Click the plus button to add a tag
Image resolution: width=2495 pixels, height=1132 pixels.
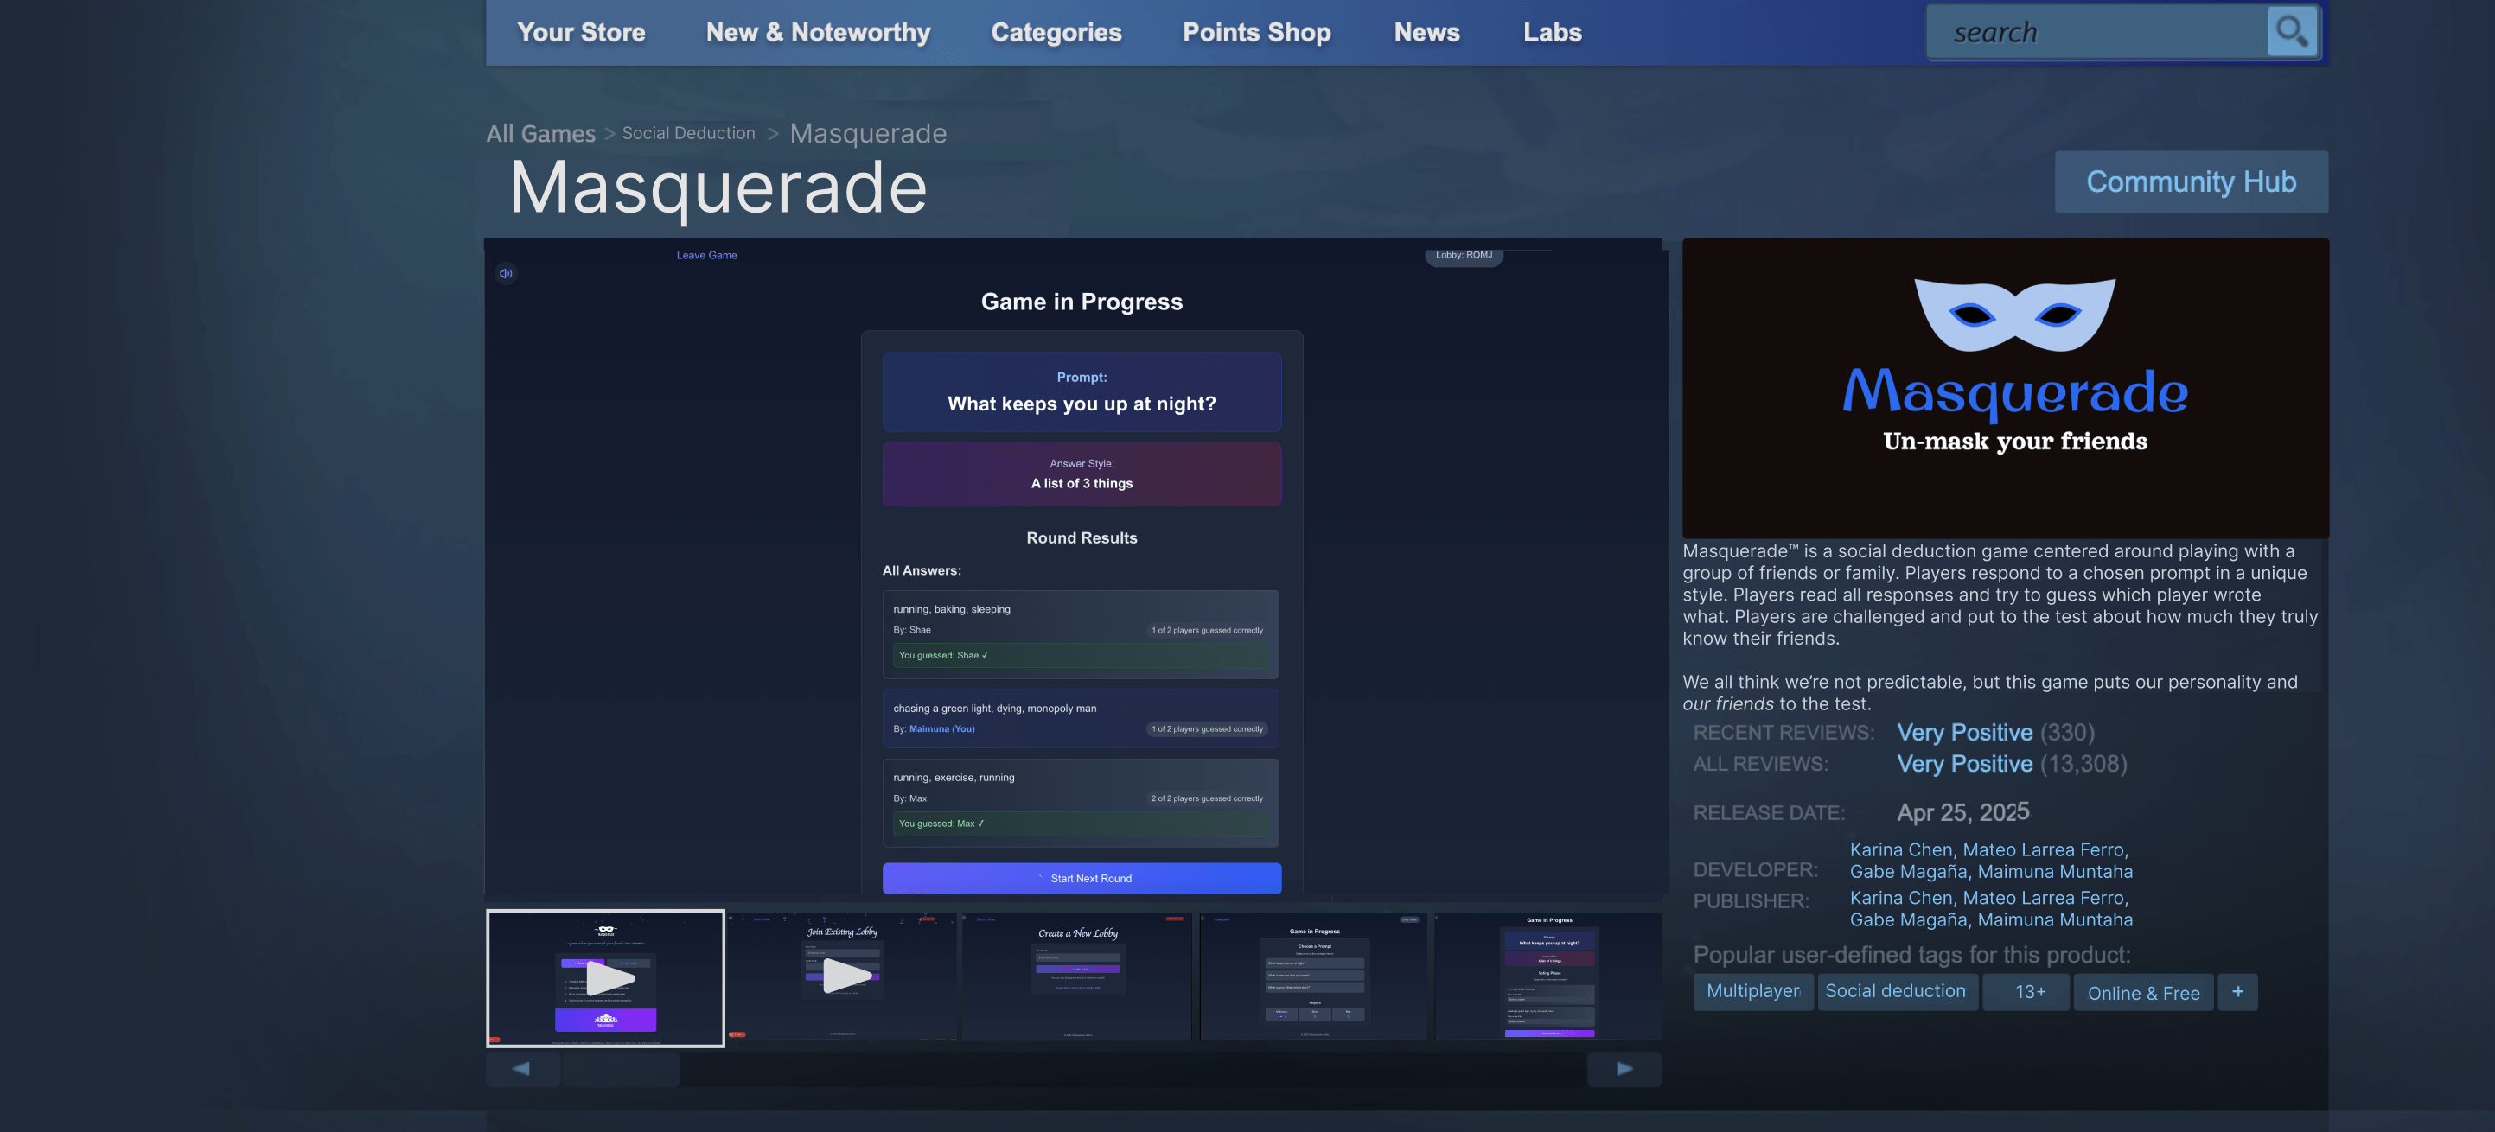coord(2237,992)
